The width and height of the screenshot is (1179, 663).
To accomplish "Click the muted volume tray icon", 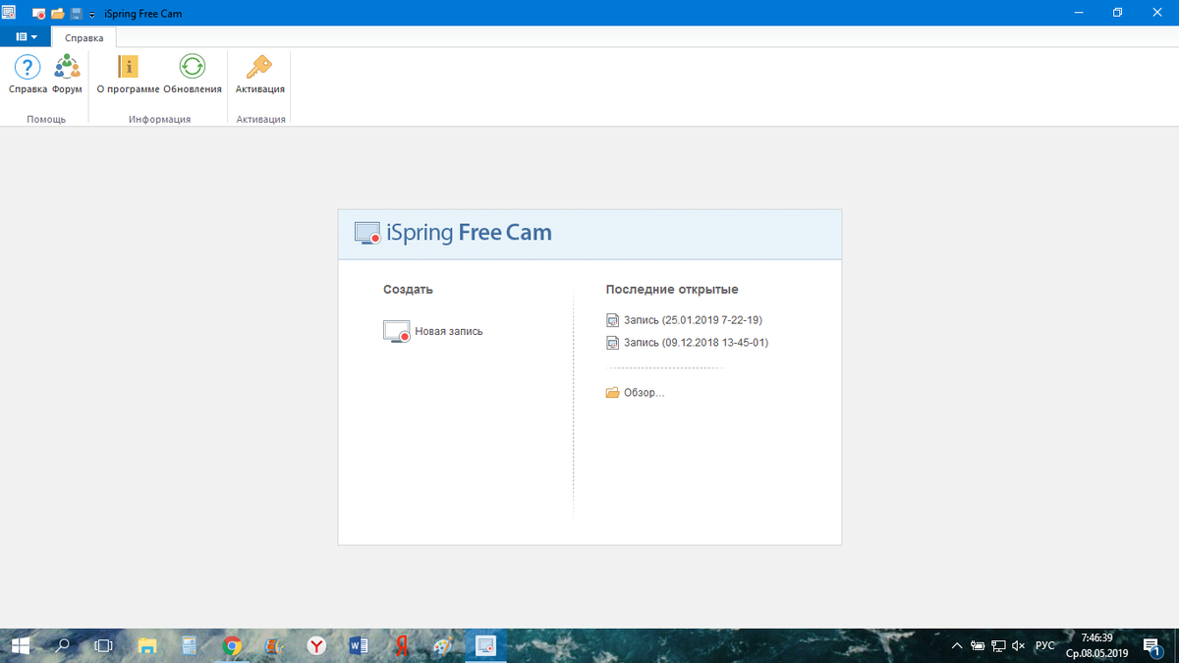I will [1019, 645].
